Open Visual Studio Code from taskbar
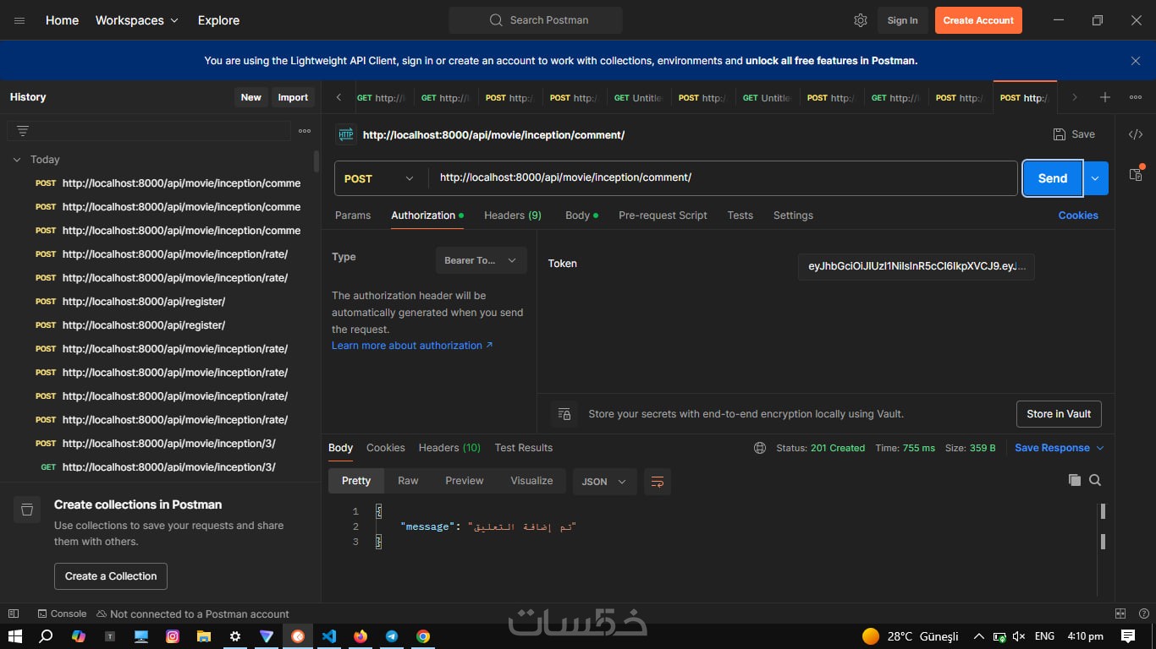 329,636
